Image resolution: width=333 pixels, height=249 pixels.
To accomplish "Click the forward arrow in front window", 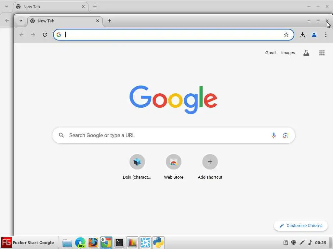I will [x=33, y=34].
